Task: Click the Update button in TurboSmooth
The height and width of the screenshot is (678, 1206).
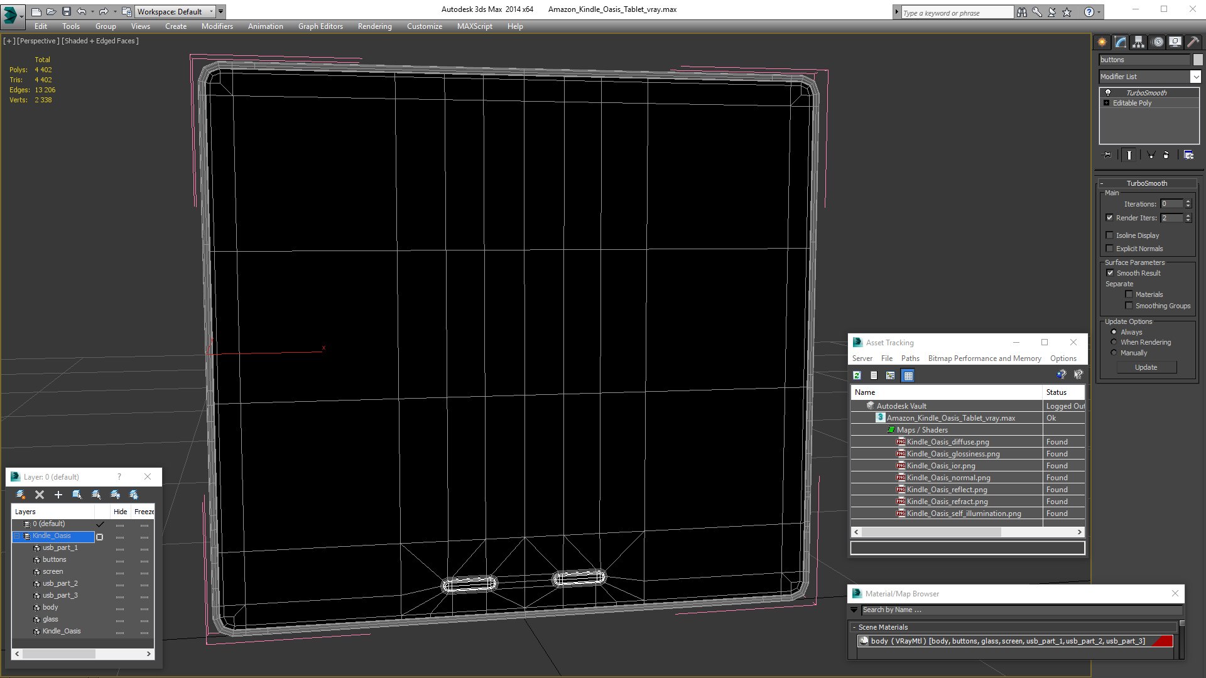Action: (1146, 367)
